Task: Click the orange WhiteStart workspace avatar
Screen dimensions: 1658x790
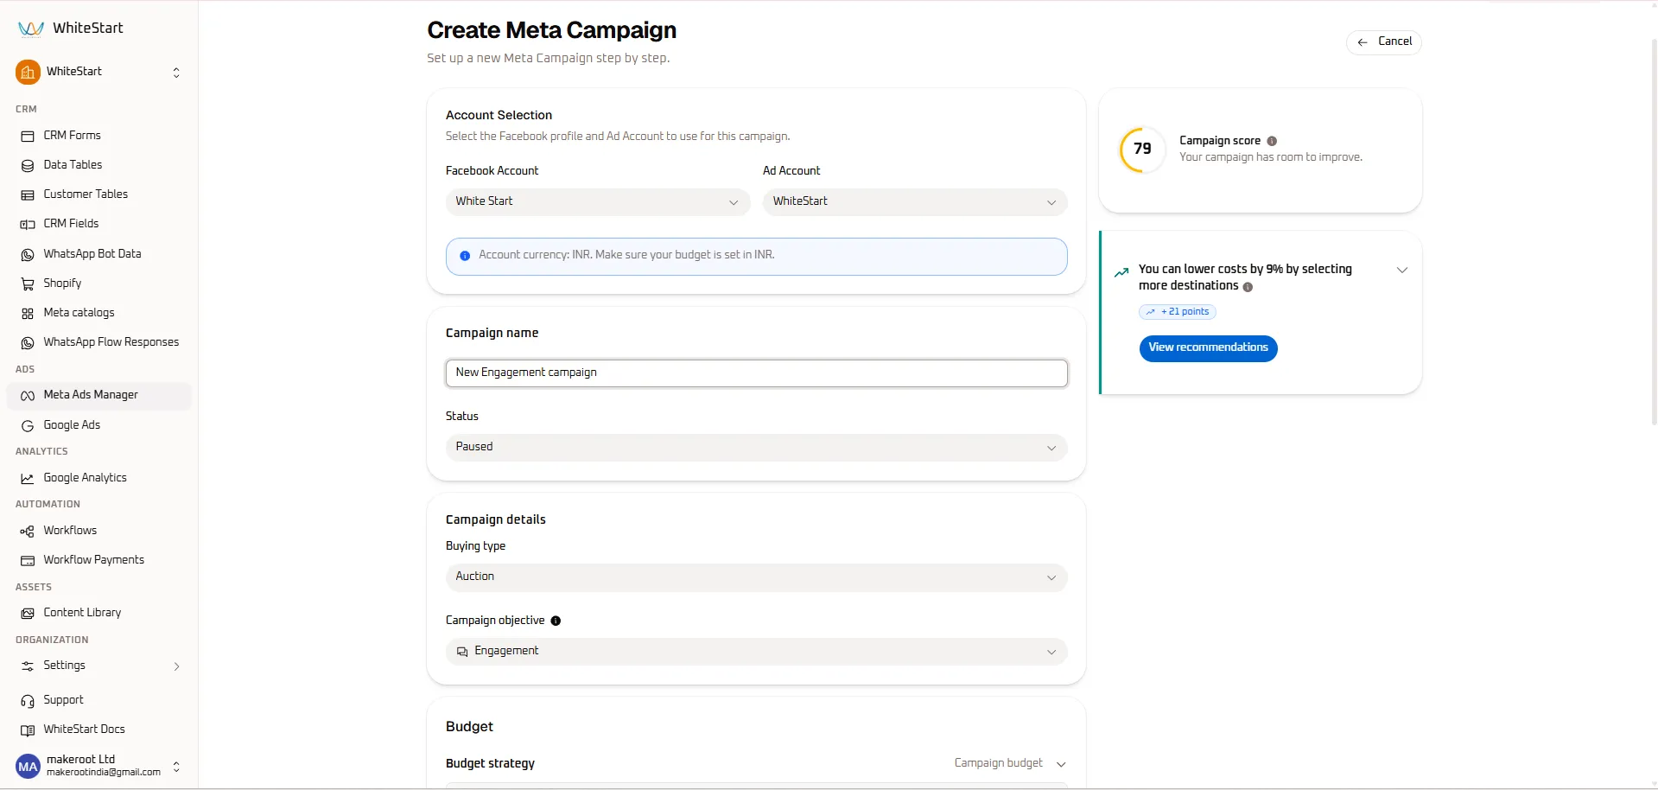Action: point(28,73)
